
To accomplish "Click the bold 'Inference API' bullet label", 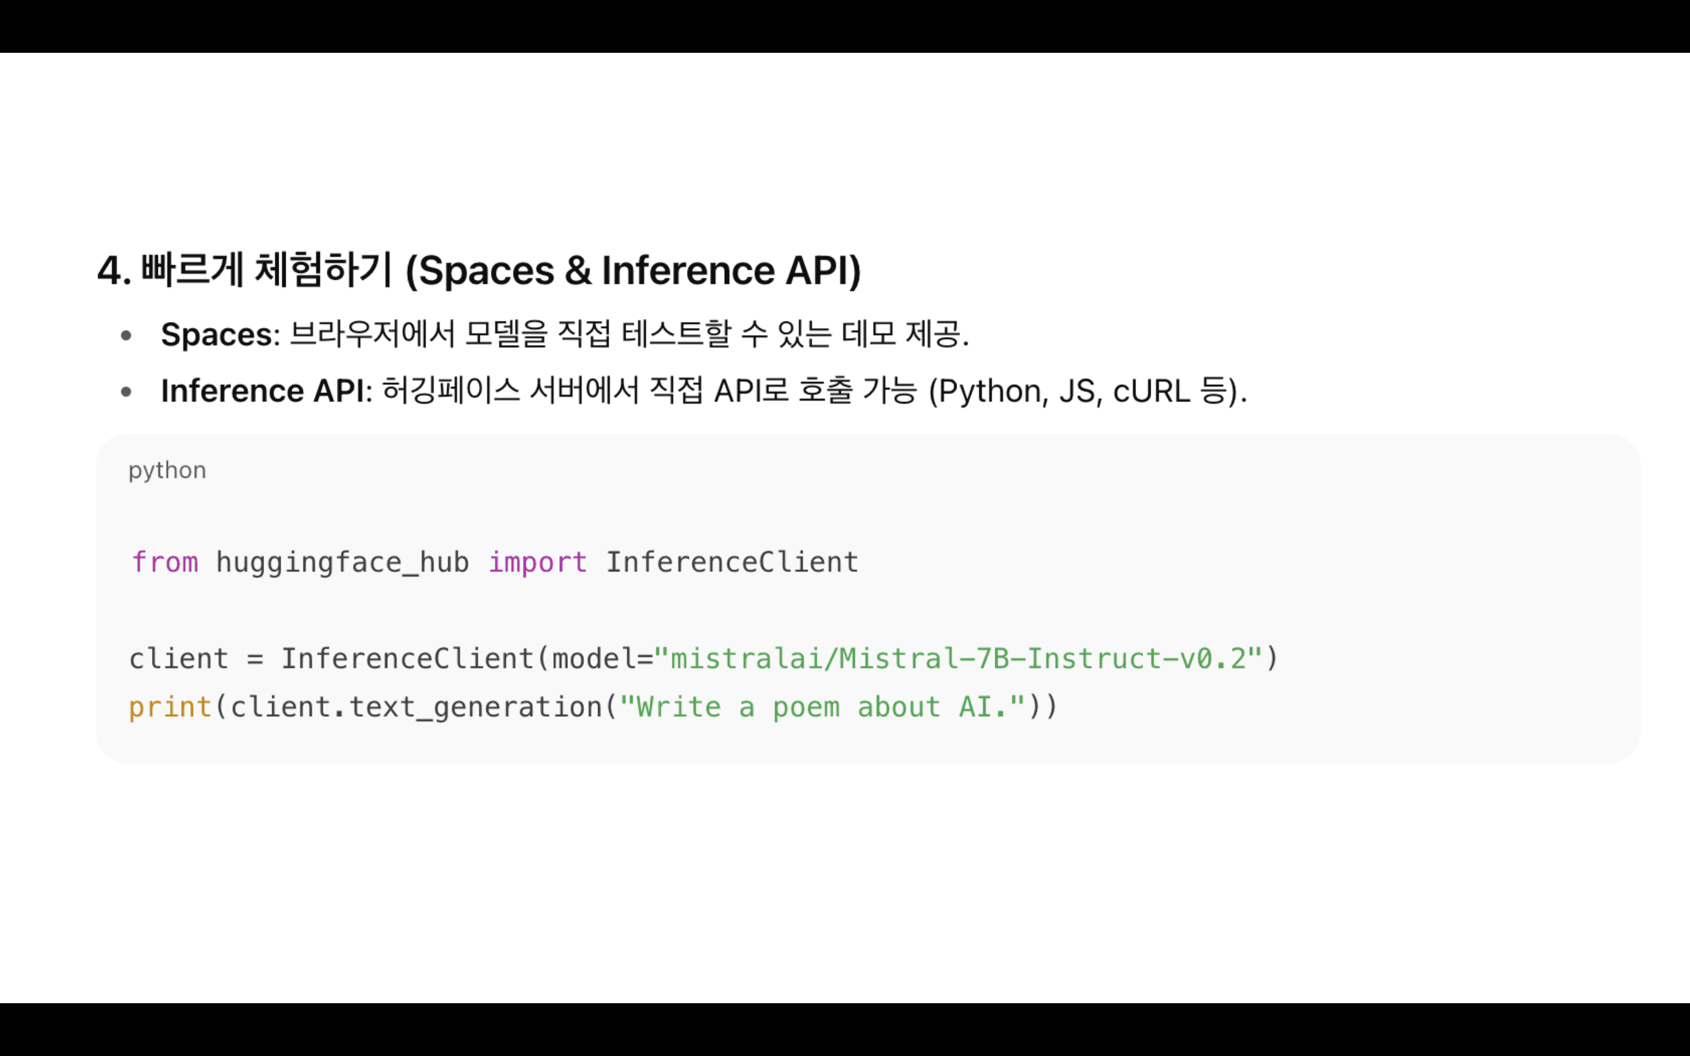I will (x=262, y=390).
